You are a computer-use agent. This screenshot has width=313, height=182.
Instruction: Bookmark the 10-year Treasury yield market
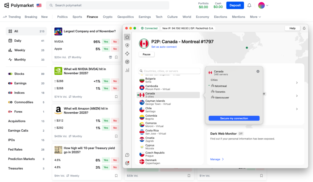[x=116, y=176]
